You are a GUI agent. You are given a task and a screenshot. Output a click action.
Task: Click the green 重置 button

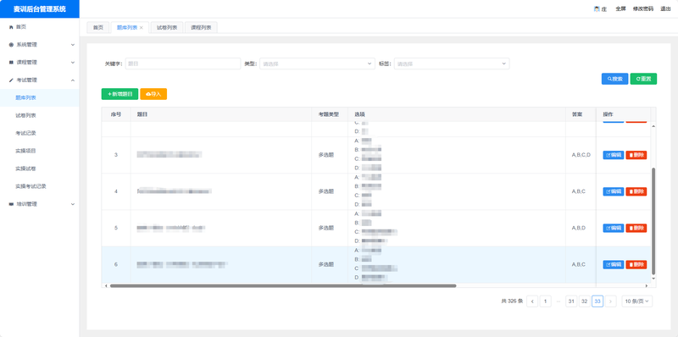click(643, 79)
